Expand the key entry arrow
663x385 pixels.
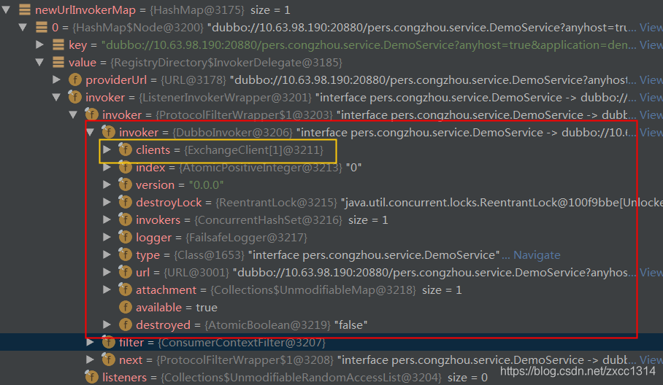(39, 44)
